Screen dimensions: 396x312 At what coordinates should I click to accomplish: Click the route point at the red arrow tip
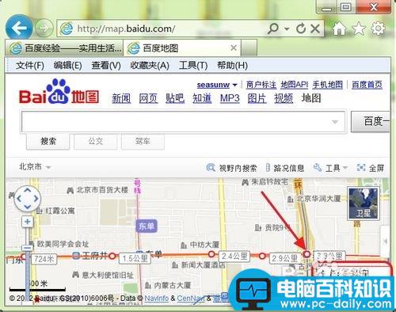click(x=307, y=254)
